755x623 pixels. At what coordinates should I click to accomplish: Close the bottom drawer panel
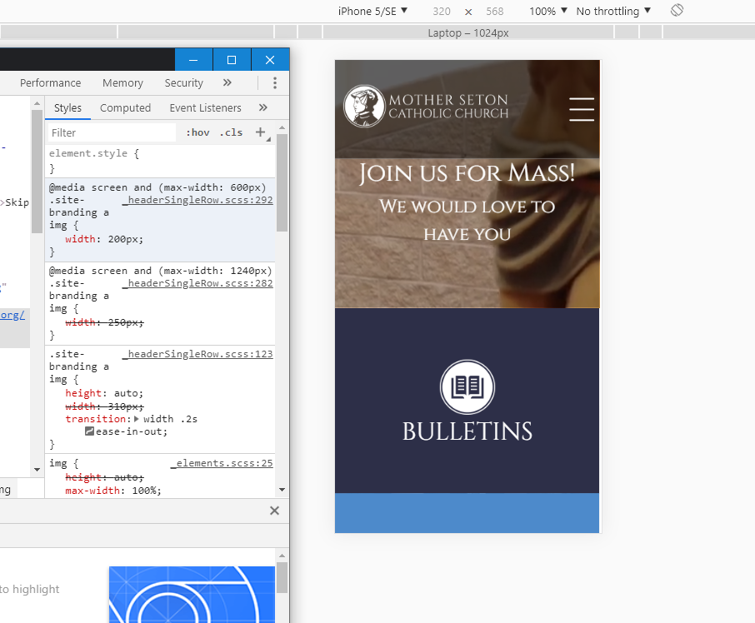pos(274,511)
